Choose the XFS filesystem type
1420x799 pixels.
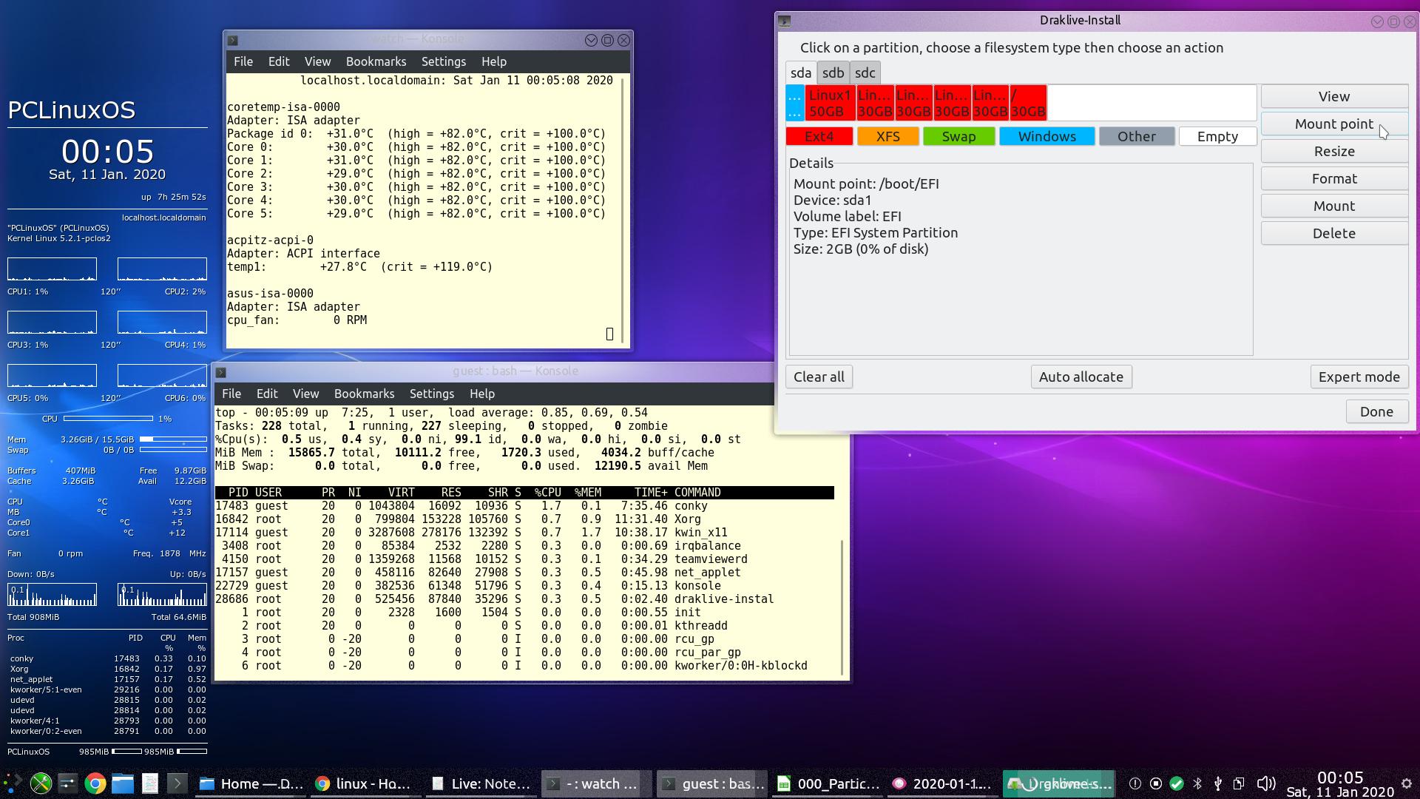click(x=887, y=136)
